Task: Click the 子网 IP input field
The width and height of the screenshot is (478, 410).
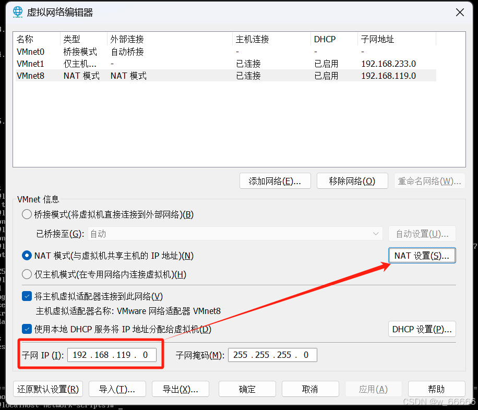Action: tap(112, 355)
